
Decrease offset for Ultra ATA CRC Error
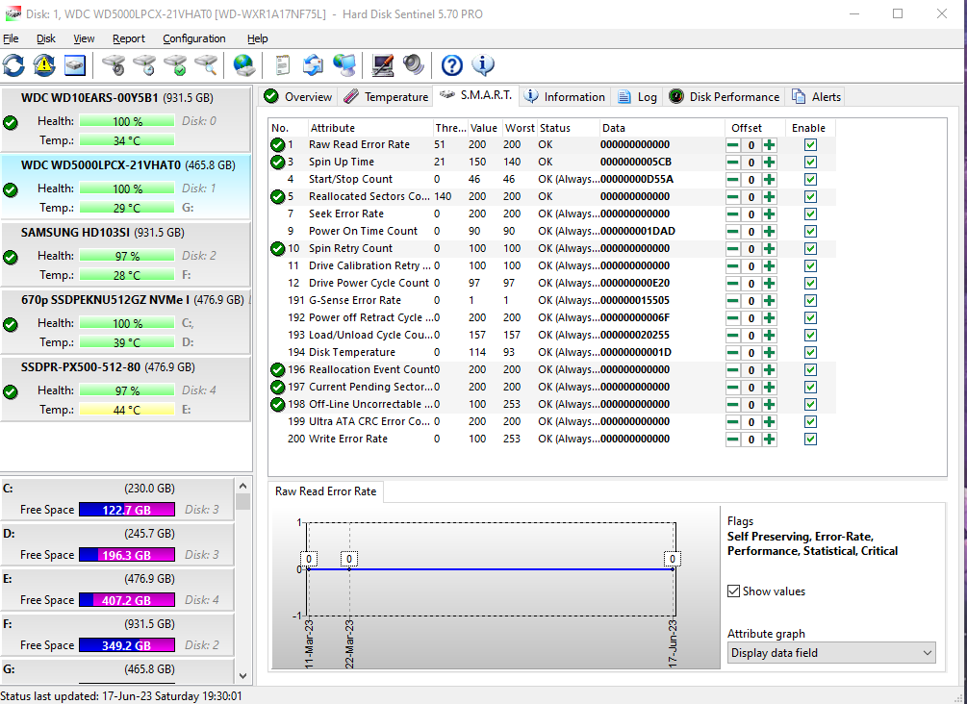pyautogui.click(x=732, y=422)
